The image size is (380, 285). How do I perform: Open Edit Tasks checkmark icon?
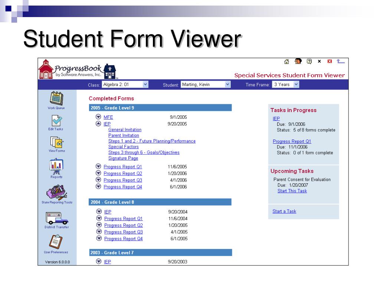click(57, 121)
